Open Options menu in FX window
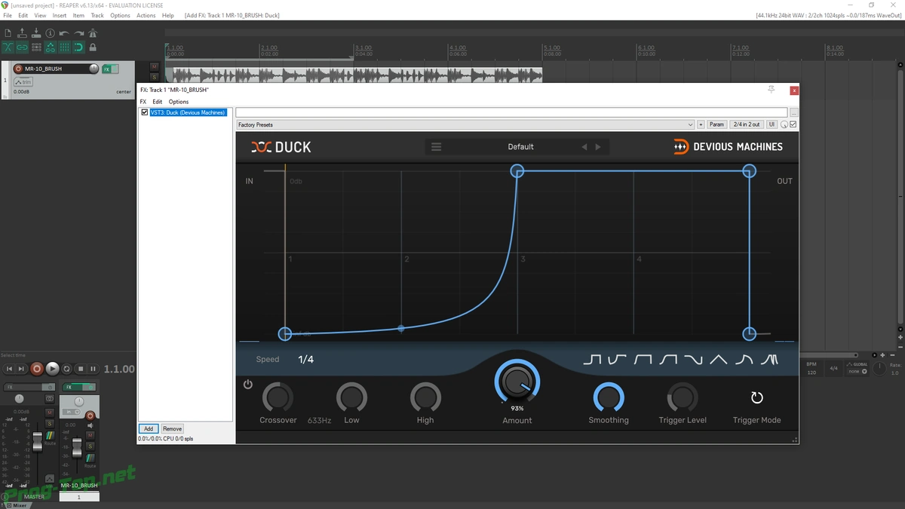Image resolution: width=905 pixels, height=509 pixels. (x=179, y=102)
